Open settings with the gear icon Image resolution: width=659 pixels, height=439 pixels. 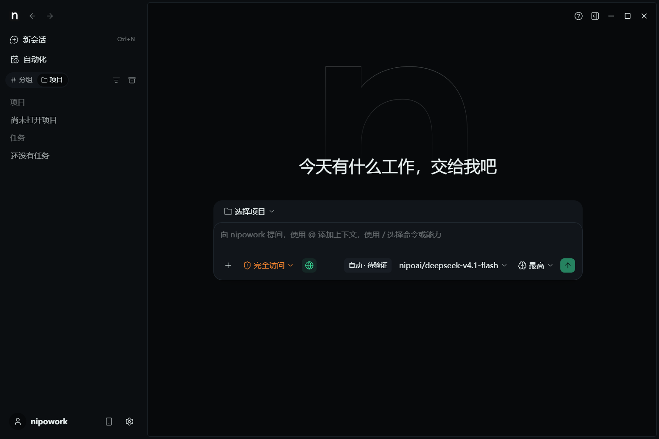[129, 422]
